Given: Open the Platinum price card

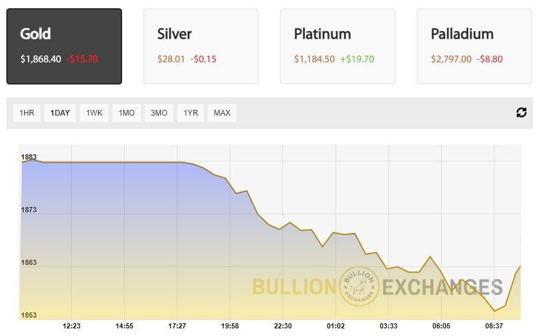Looking at the screenshot, I should [x=337, y=46].
